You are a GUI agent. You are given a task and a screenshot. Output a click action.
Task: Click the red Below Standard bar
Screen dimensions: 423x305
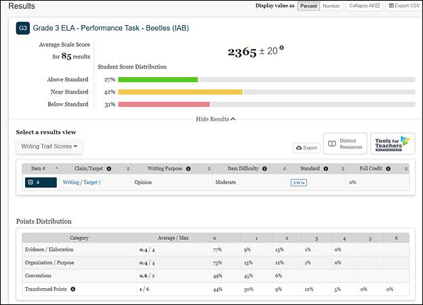tap(164, 104)
